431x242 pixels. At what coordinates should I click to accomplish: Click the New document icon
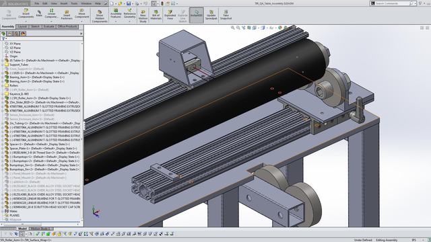click(112, 3)
